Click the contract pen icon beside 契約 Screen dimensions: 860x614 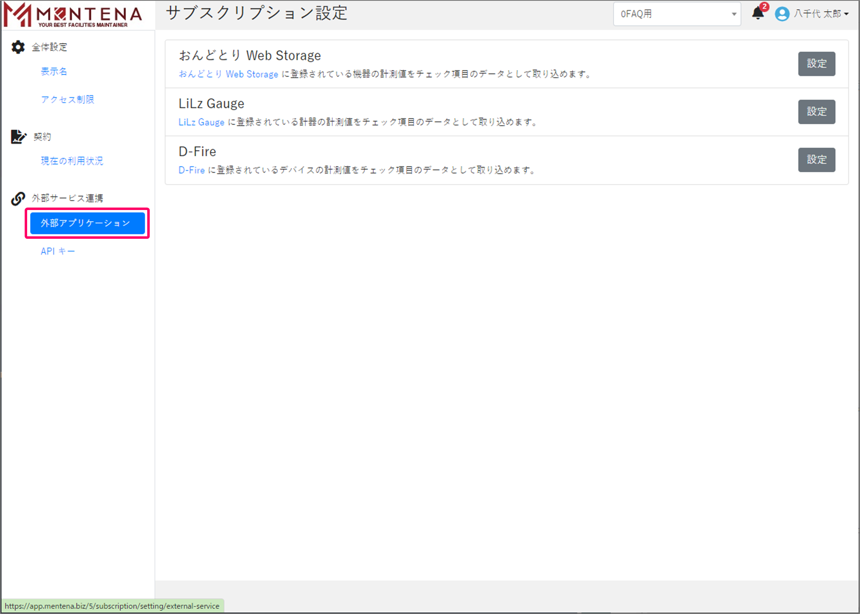[x=18, y=136]
